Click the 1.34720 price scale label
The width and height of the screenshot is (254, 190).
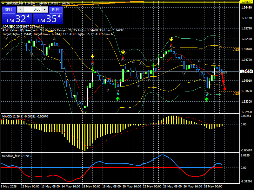click(247, 60)
